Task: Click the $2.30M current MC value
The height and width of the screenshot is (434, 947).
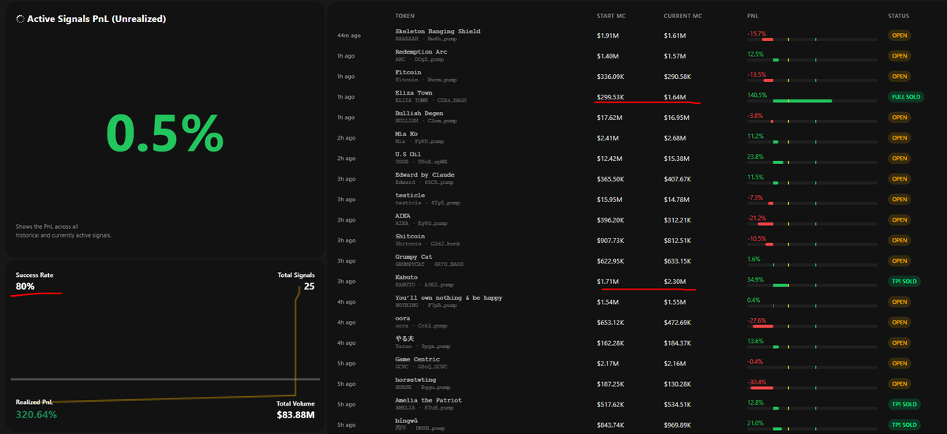Action: pyautogui.click(x=675, y=281)
